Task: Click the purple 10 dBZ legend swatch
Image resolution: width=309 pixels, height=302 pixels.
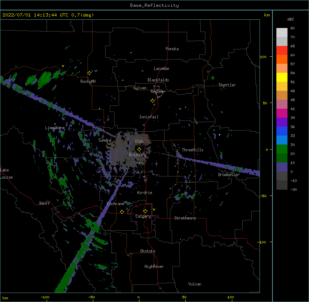Action: click(x=282, y=167)
